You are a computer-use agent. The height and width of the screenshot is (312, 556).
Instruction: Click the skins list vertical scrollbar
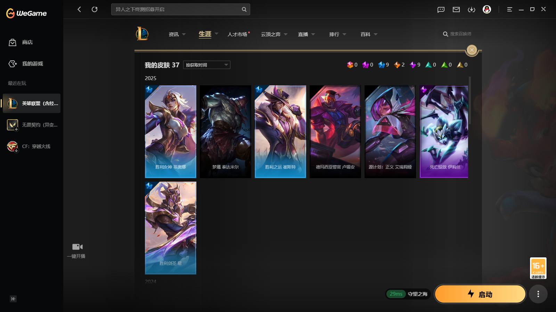coord(470,101)
